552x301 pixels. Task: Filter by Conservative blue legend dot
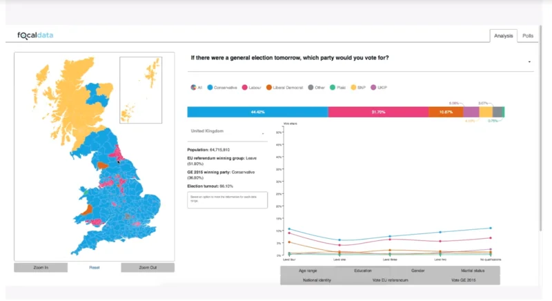[210, 87]
